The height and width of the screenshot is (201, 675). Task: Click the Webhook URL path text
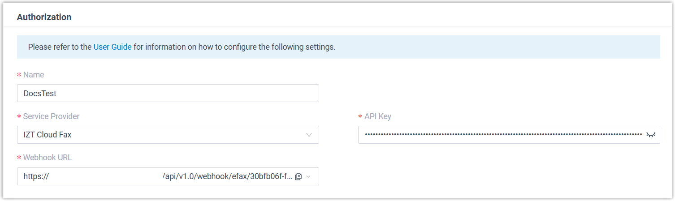(228, 177)
